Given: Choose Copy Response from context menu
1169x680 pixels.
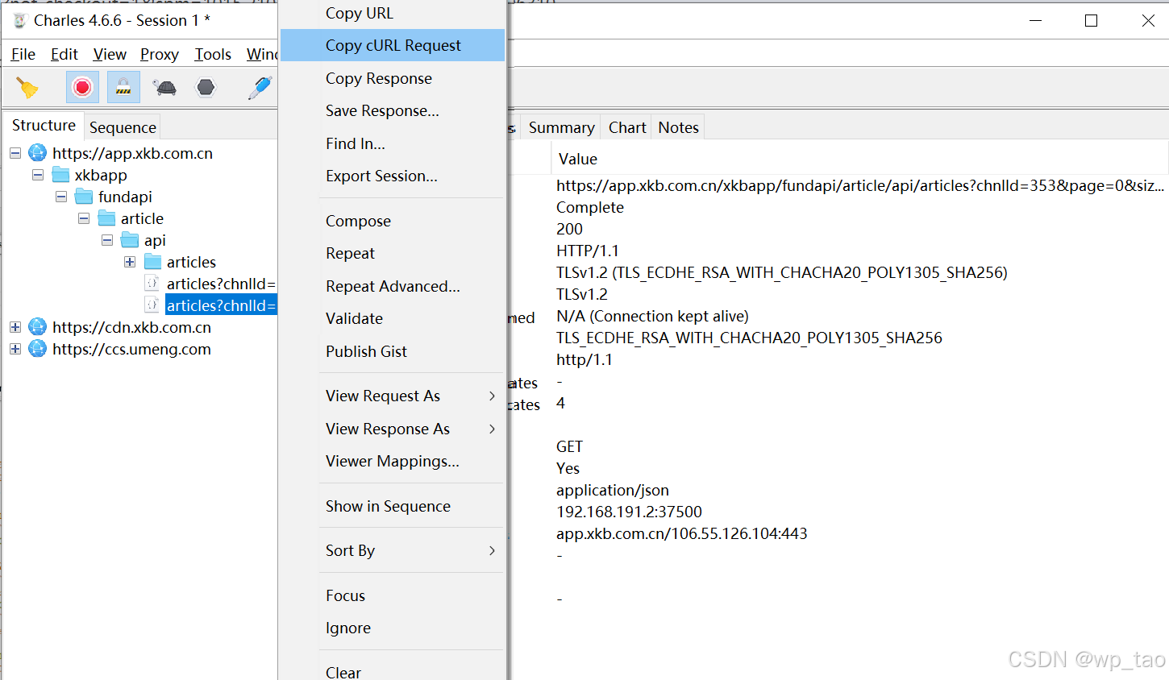Looking at the screenshot, I should point(393,78).
